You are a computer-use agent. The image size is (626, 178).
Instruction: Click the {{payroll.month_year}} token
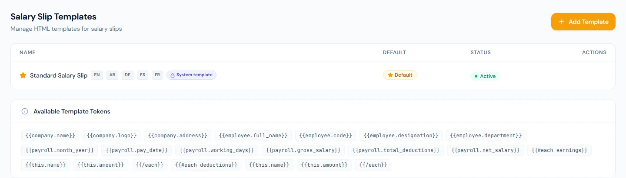click(x=60, y=150)
